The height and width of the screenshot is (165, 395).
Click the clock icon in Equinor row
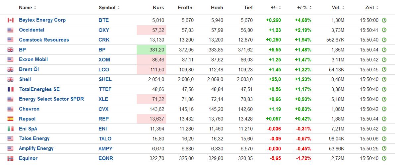pyautogui.click(x=384, y=158)
